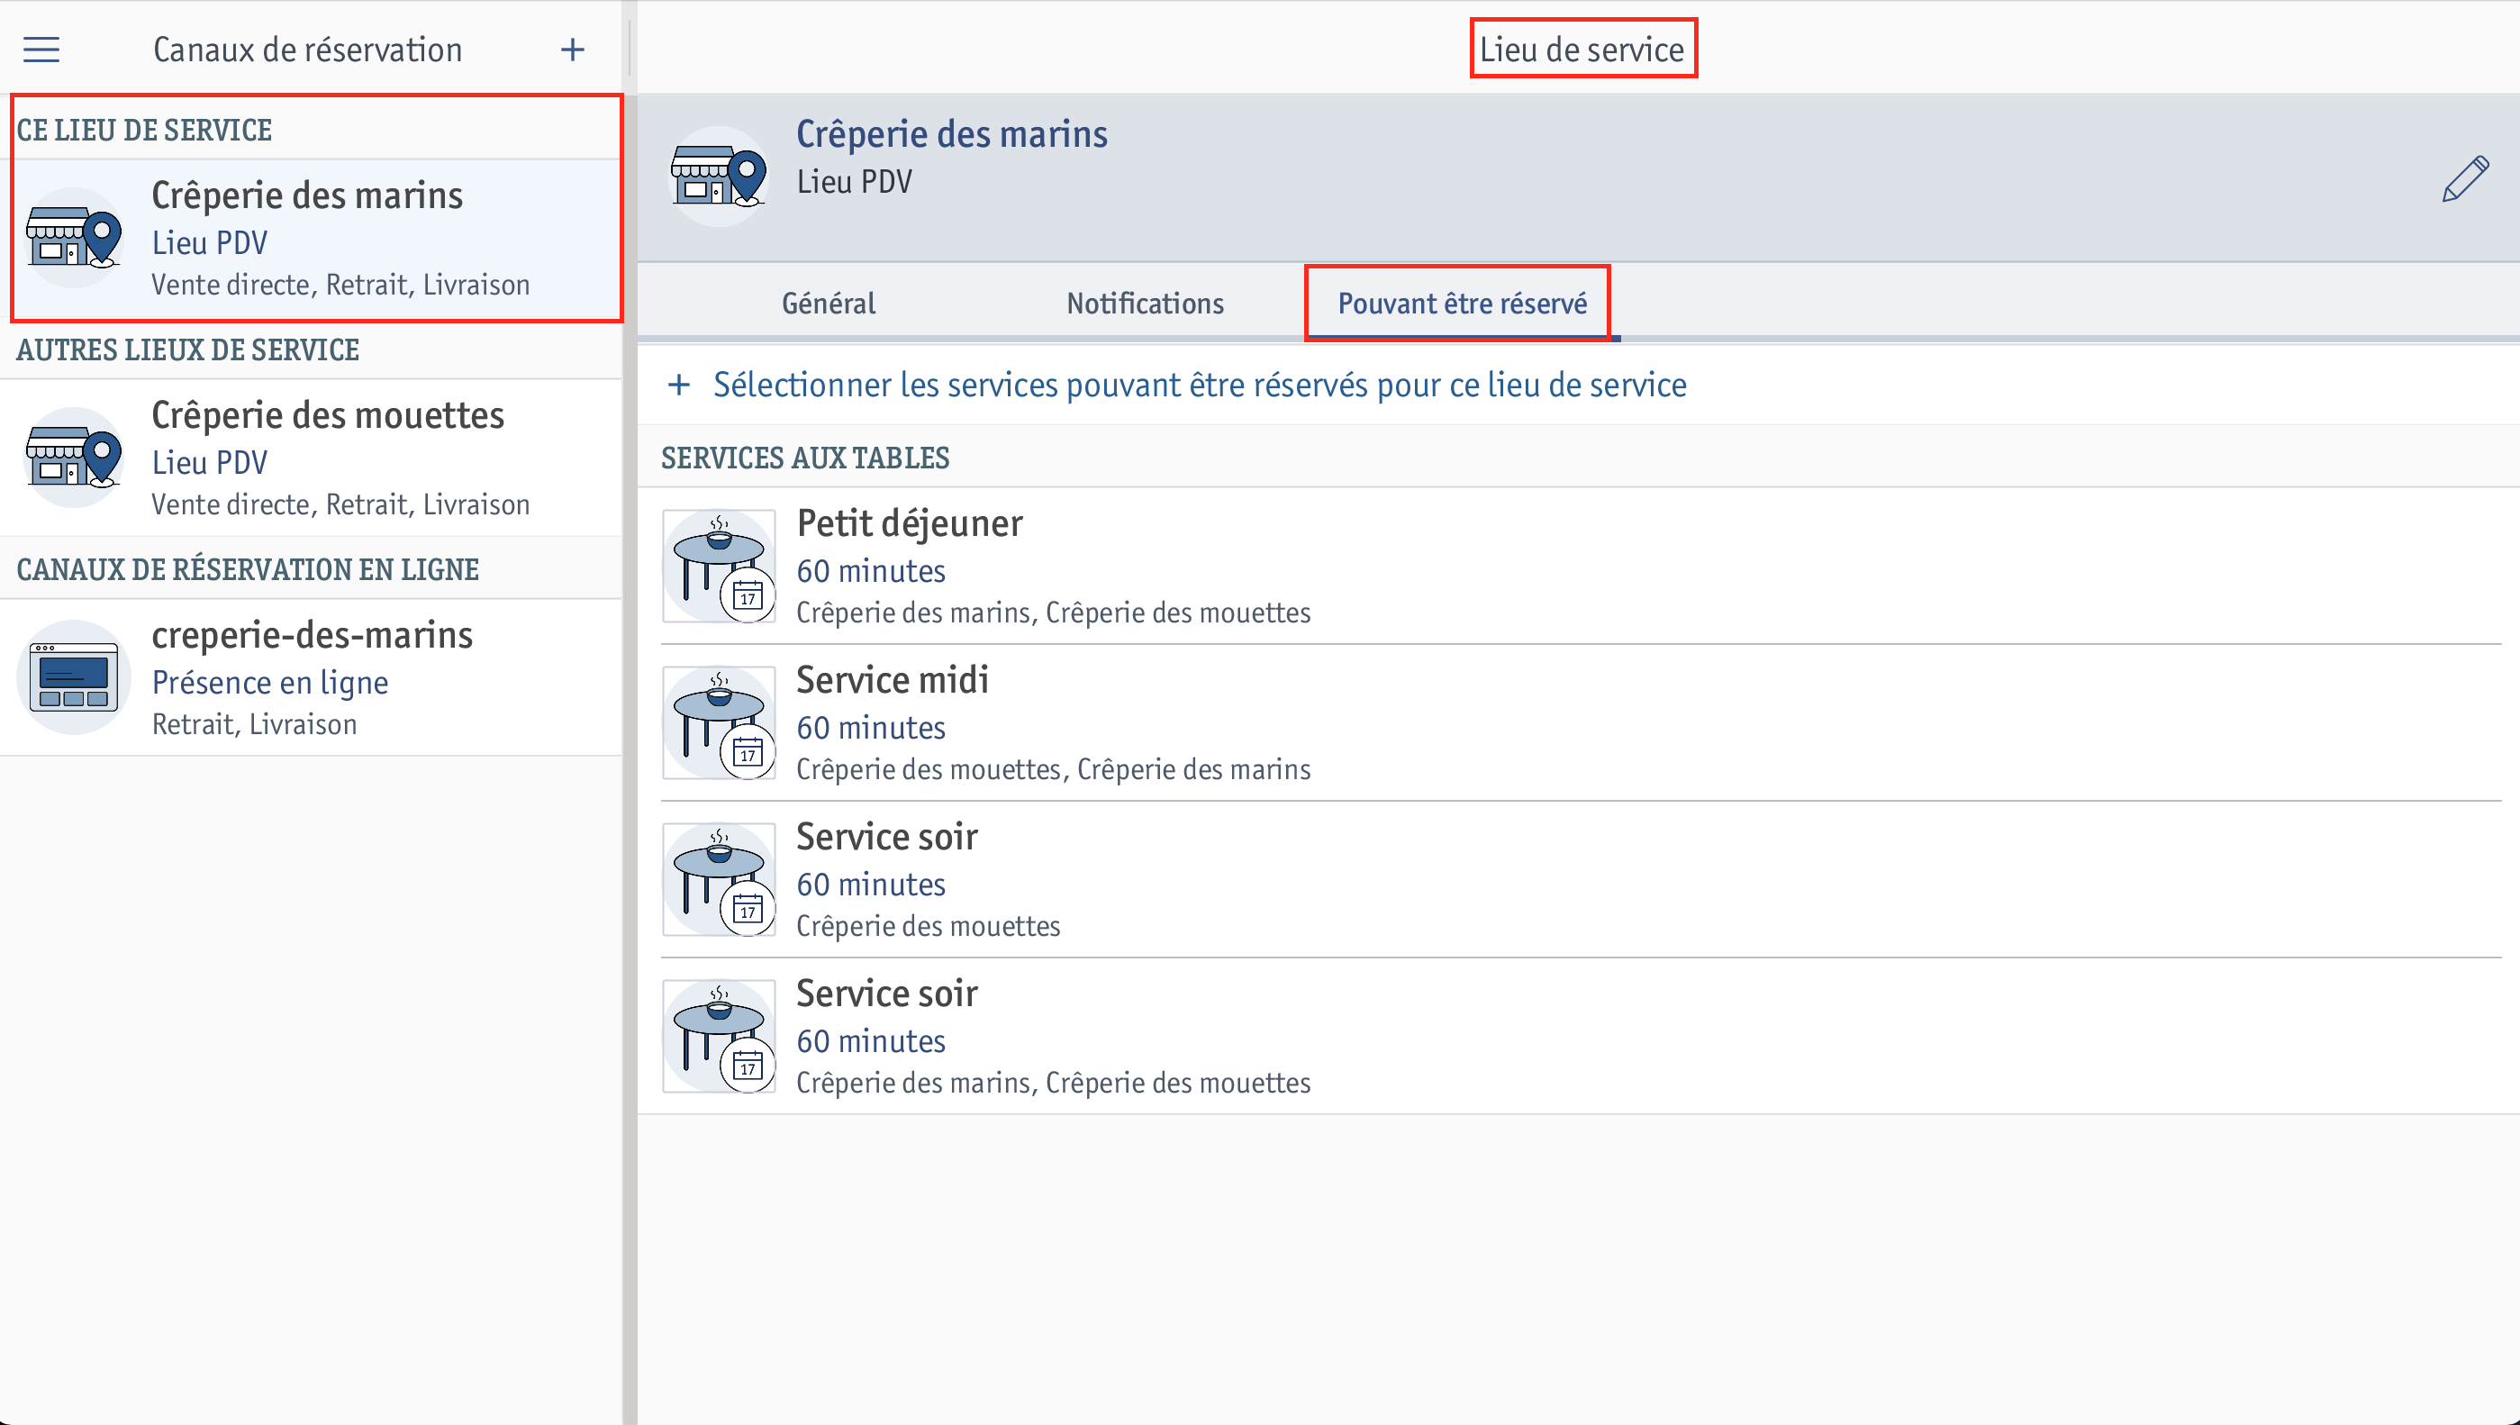This screenshot has height=1425, width=2520.
Task: Click Sélectionner les services pouvant être réservés link
Action: coord(1200,385)
